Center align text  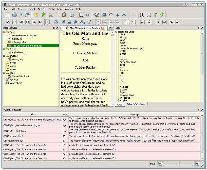pos(105,22)
